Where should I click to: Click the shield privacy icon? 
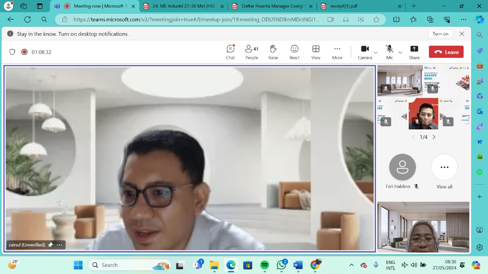pyautogui.click(x=12, y=52)
